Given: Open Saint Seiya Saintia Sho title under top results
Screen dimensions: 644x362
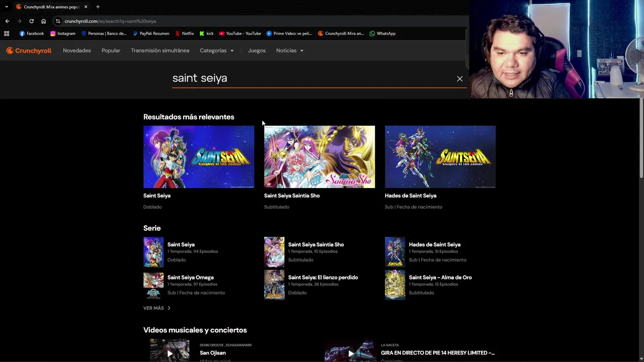Looking at the screenshot, I should 292,196.
